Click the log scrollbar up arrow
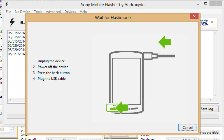 click(x=215, y=33)
